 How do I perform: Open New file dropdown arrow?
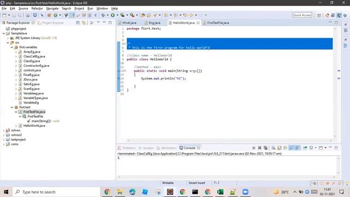9,15
